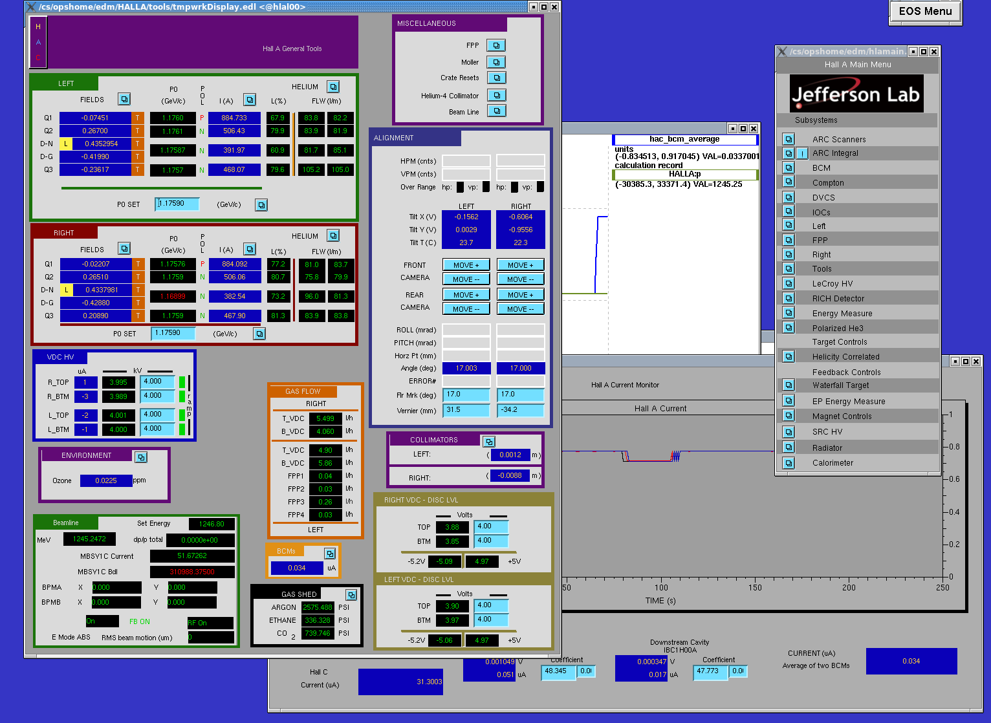The image size is (991, 723).
Task: Edit the LEFT P0 SET value 1.17590
Action: [177, 204]
